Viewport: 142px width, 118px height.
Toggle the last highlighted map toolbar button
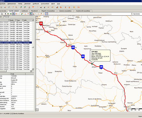click(47, 14)
